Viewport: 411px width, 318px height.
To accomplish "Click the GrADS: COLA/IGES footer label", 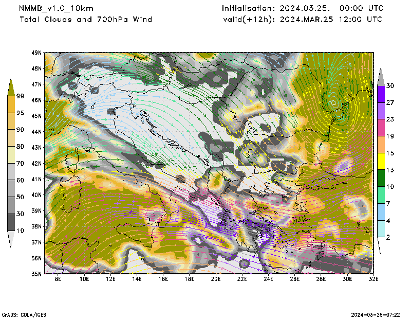I will tap(22, 314).
